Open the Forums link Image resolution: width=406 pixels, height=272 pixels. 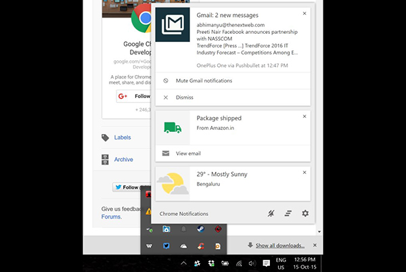(x=111, y=217)
